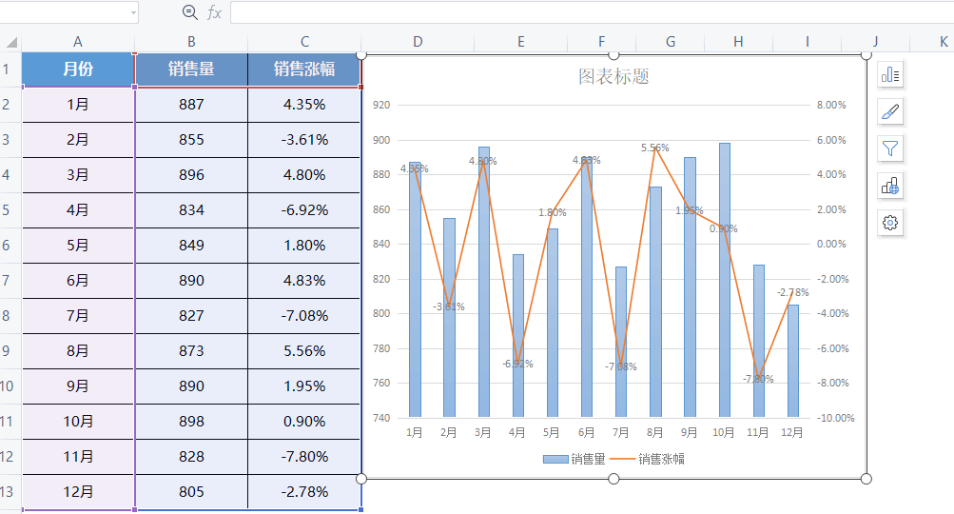Image resolution: width=954 pixels, height=514 pixels.
Task: Expand the name box dropdown arrow
Action: 131,12
